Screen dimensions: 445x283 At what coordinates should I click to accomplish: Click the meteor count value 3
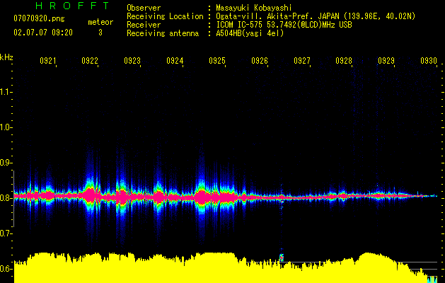click(x=100, y=33)
